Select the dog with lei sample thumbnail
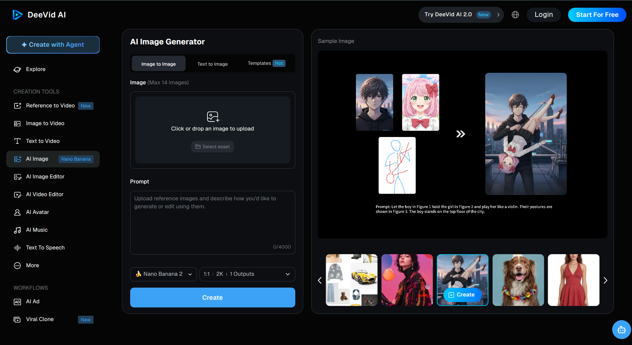Image resolution: width=632 pixels, height=345 pixels. (518, 280)
